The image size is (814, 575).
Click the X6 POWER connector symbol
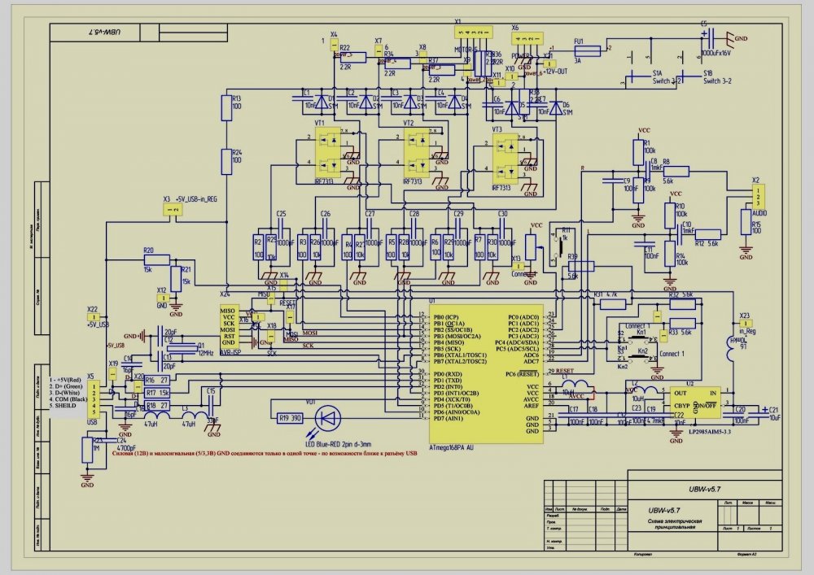point(527,38)
